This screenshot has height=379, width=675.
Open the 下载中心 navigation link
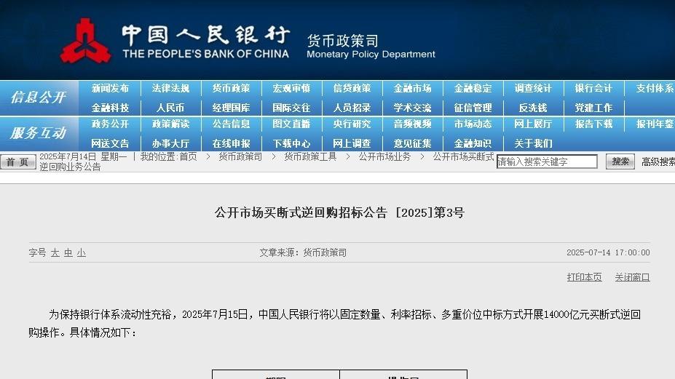pos(291,143)
